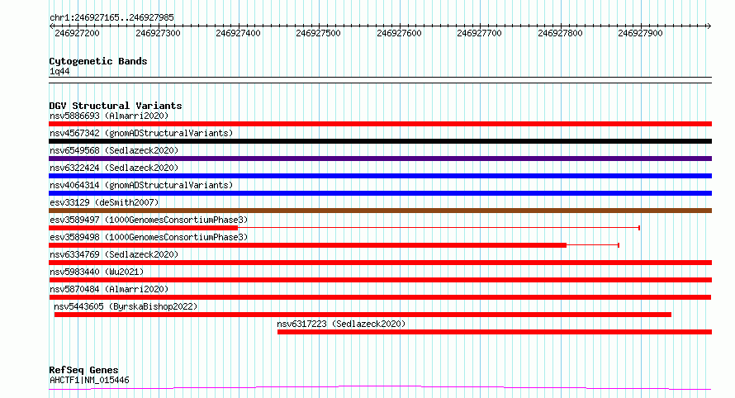Open esv33129 (deSmith2007) variant label

(x=104, y=202)
